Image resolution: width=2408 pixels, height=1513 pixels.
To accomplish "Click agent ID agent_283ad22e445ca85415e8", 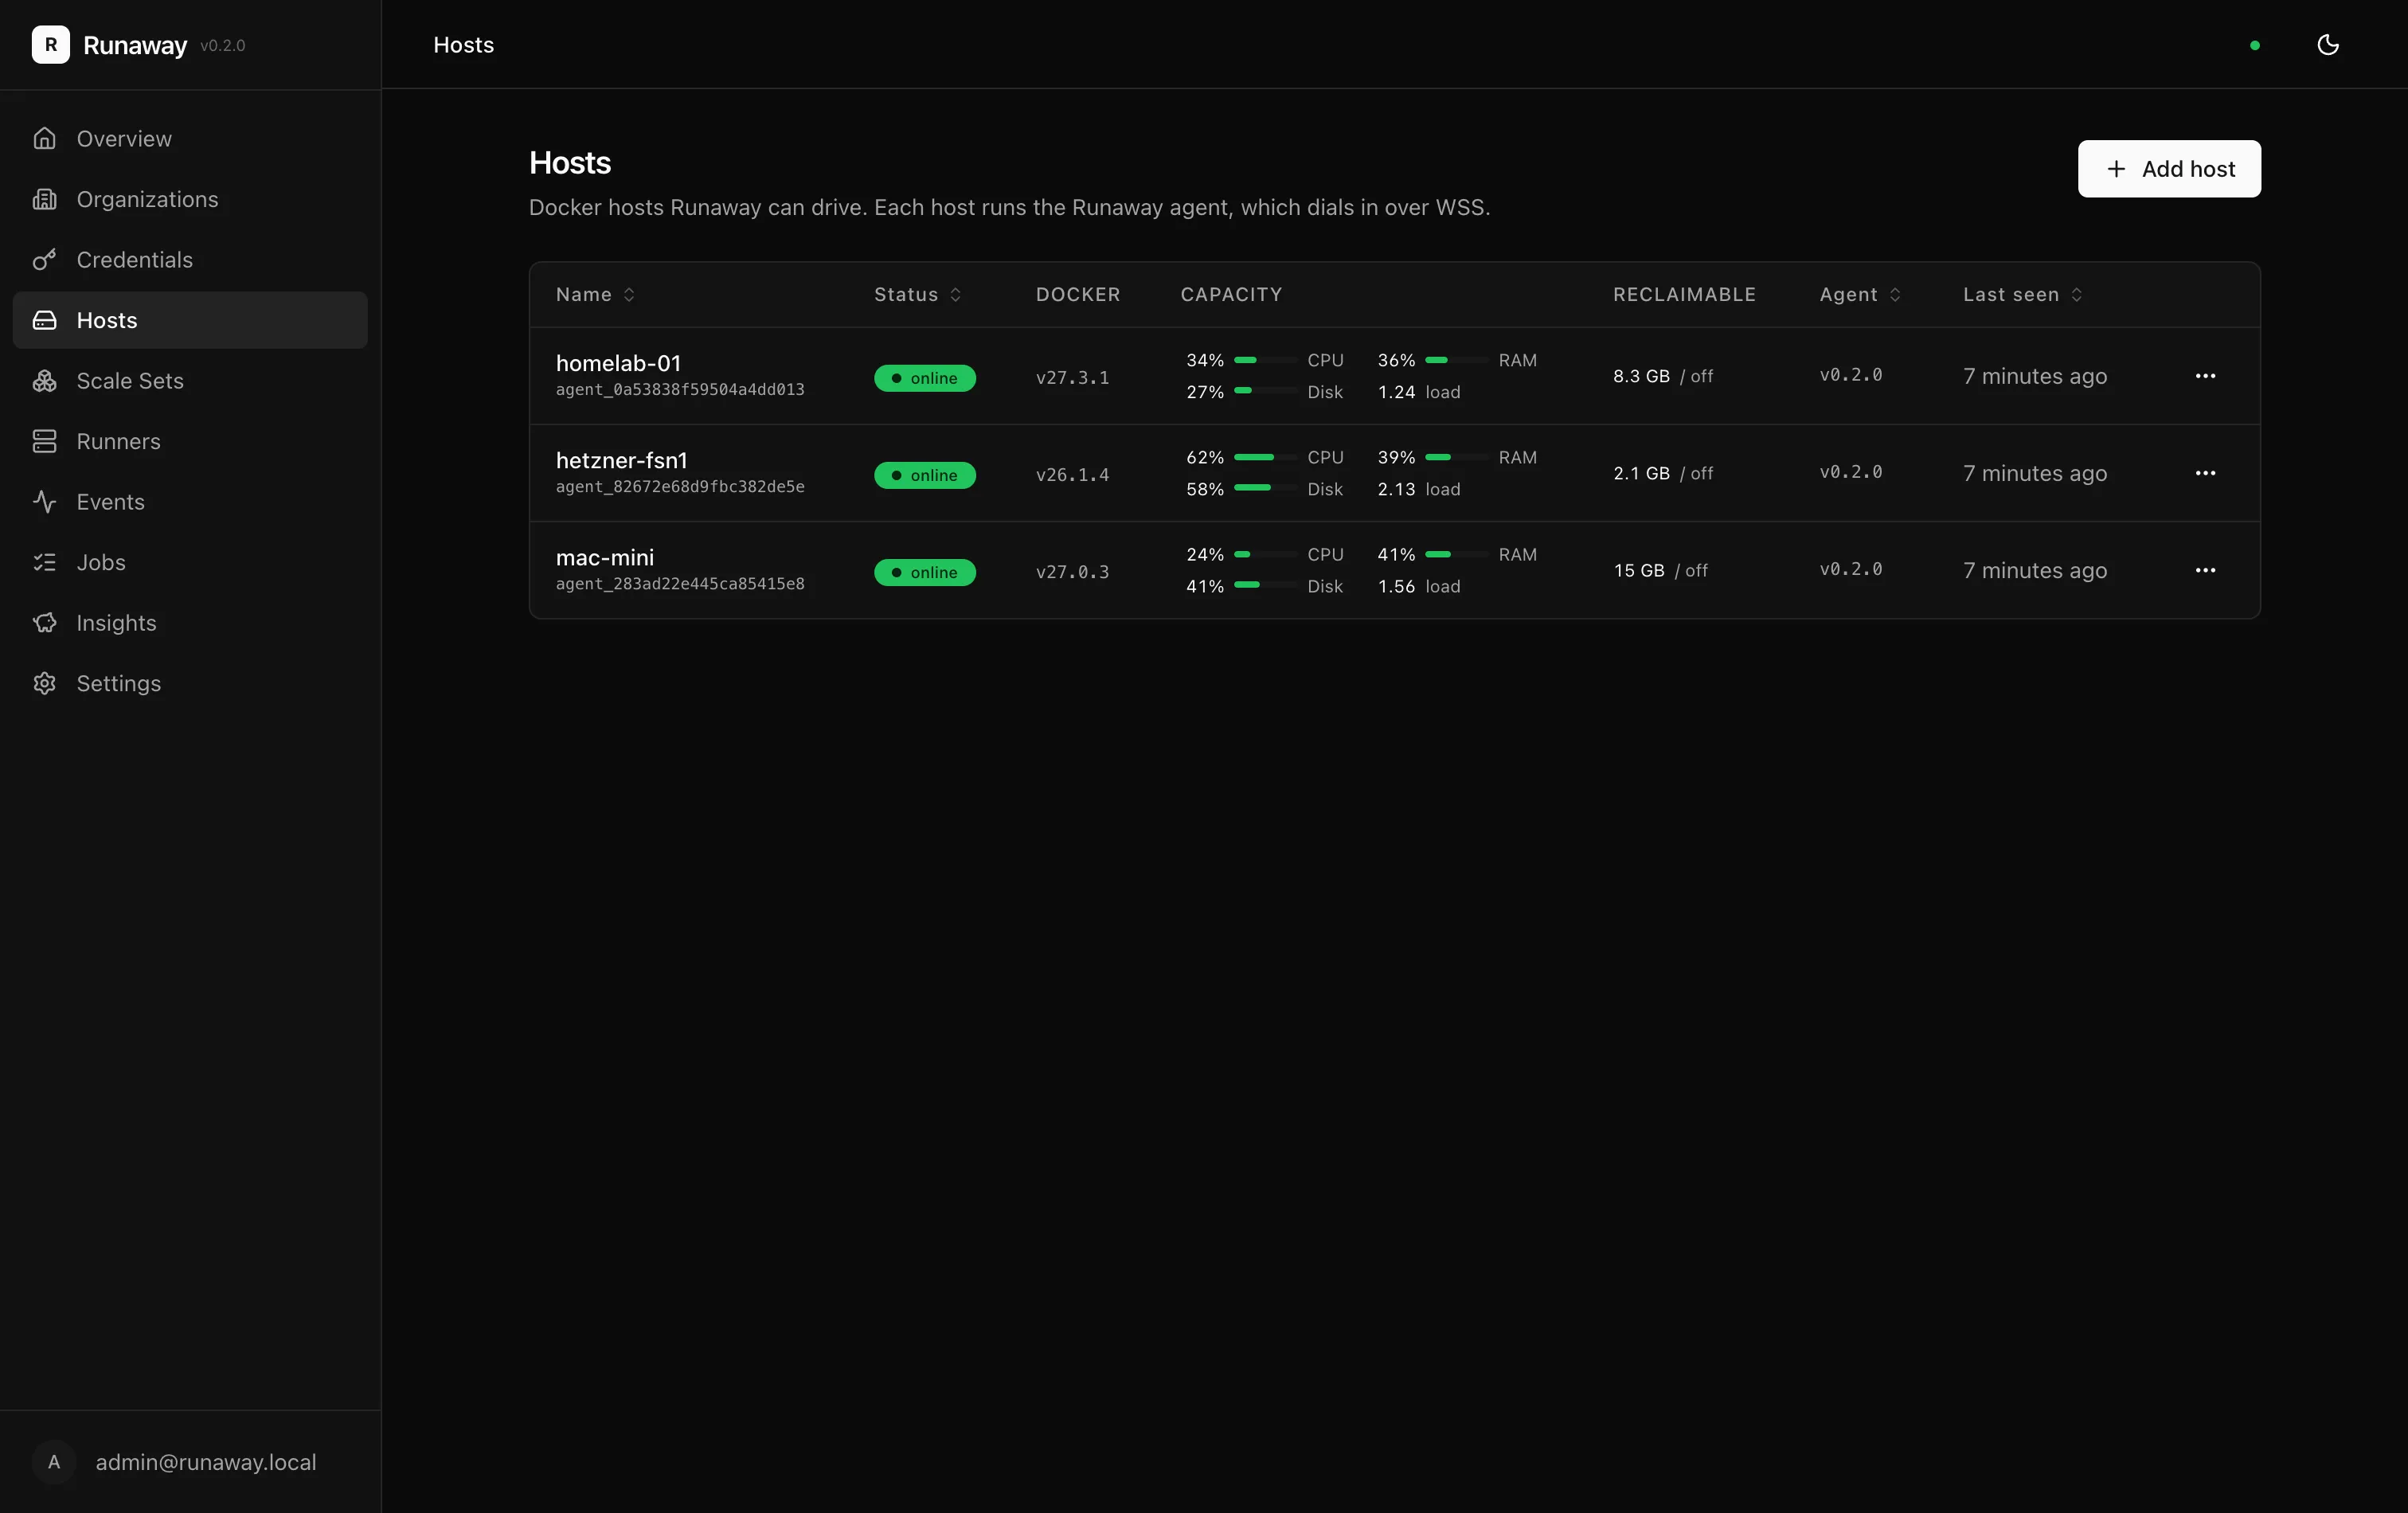I will point(680,584).
